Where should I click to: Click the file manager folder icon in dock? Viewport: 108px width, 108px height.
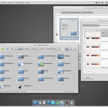(62, 103)
